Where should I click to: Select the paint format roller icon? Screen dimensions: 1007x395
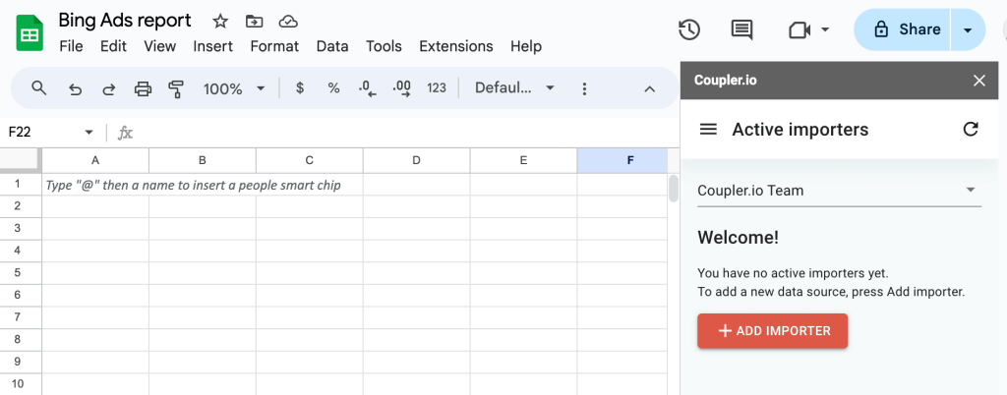click(176, 89)
